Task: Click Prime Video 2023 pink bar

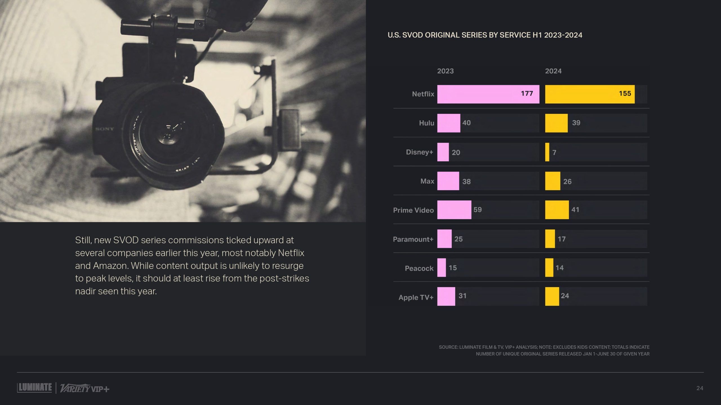Action: click(x=454, y=210)
